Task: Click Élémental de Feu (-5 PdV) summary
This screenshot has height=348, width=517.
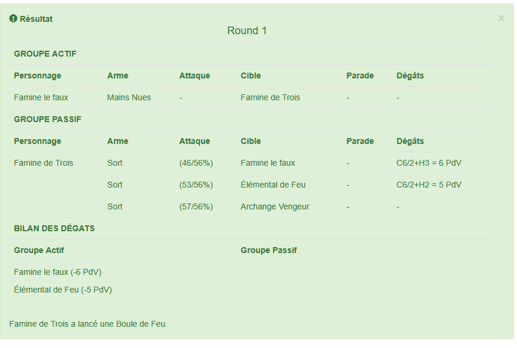Action: tap(63, 290)
